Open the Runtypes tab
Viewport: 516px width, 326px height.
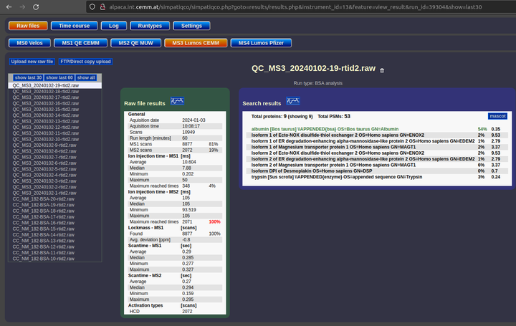click(150, 25)
